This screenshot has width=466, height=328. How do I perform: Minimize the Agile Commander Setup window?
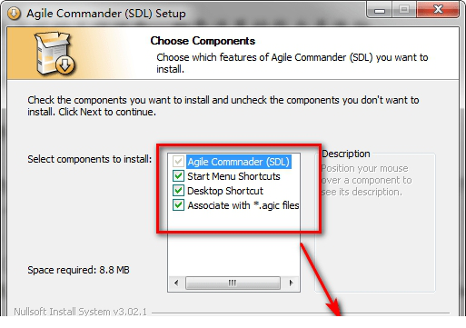[380, 10]
